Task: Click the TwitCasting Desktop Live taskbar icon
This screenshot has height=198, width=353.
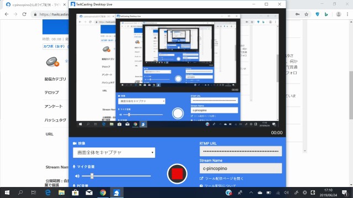Action: pos(116,193)
